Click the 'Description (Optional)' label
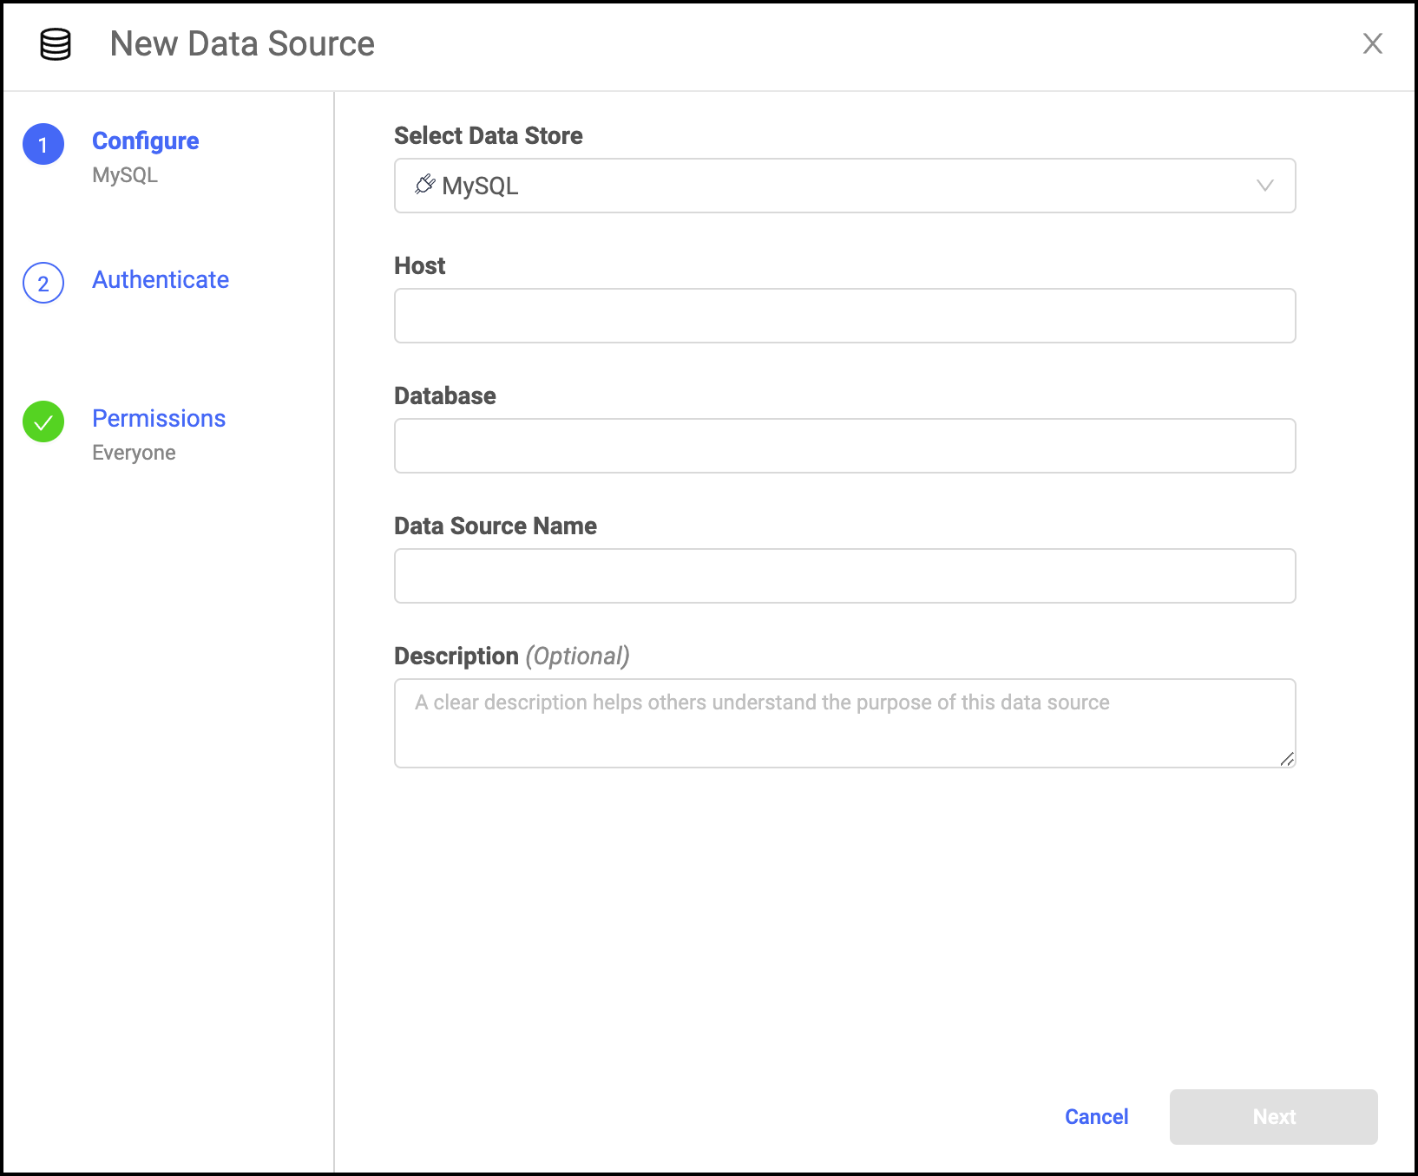 click(512, 656)
